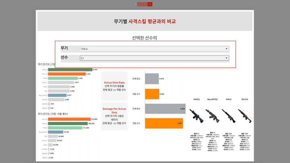
Task: Click the FNFal bar valued 4,186
Action: [63, 78]
